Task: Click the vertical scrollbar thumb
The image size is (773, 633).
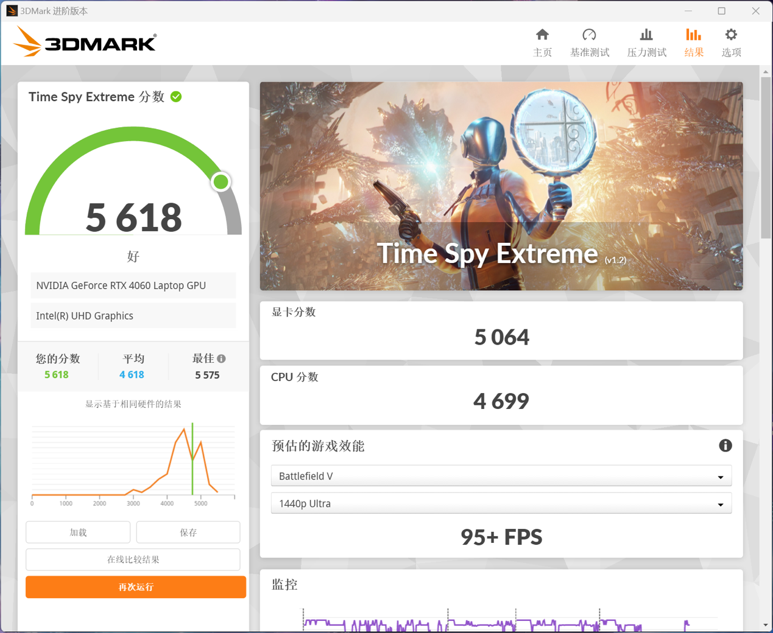Action: pos(765,158)
